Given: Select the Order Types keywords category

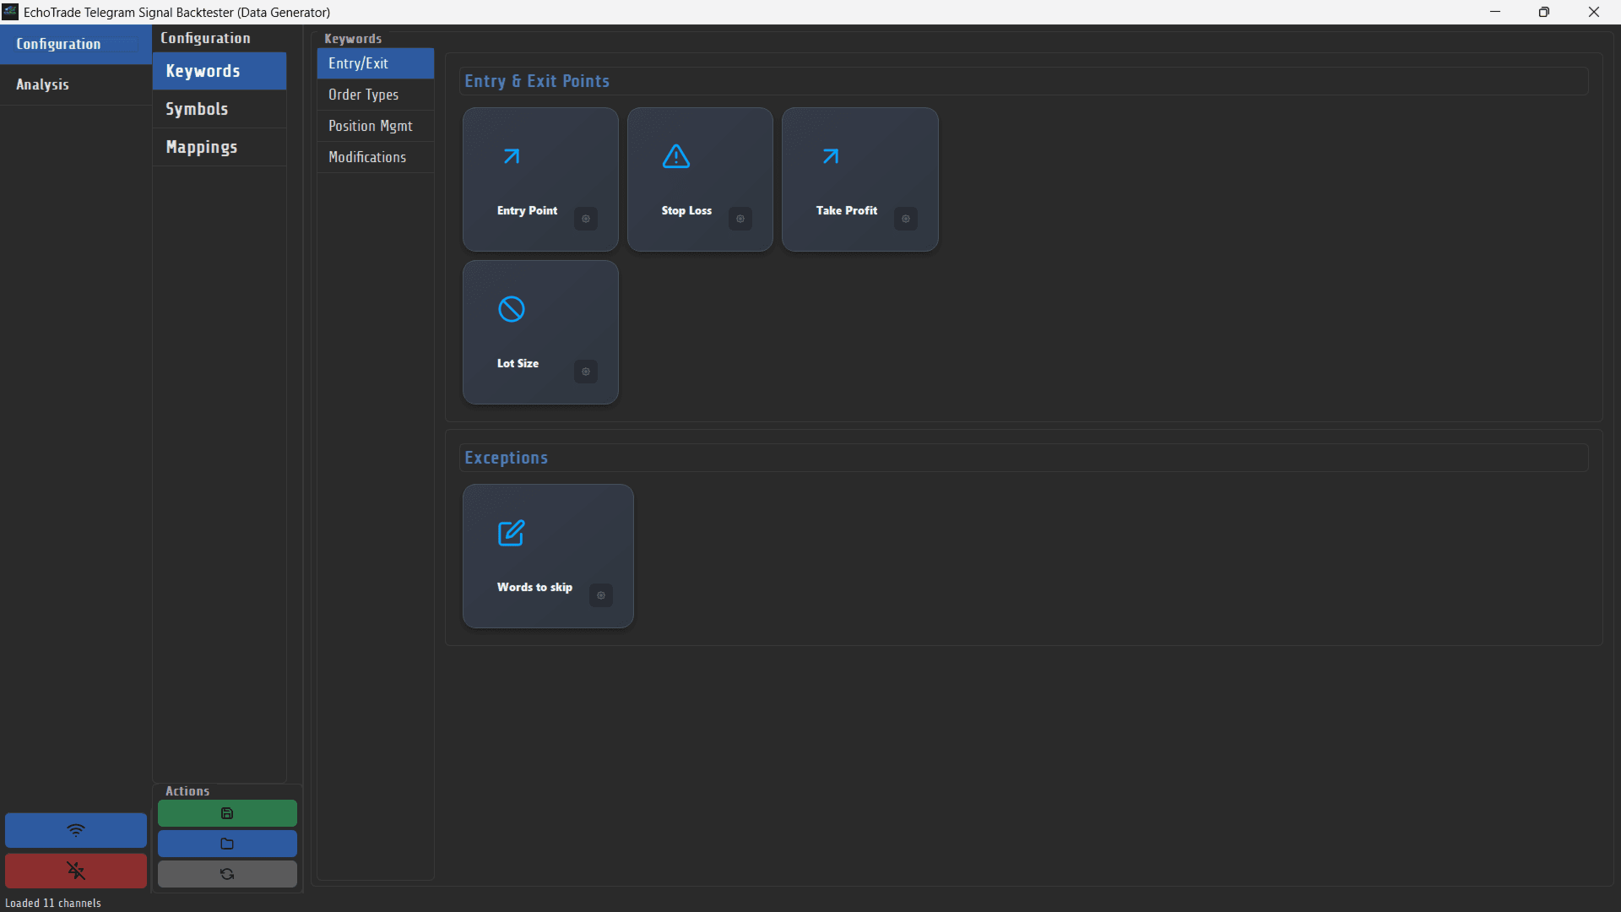Looking at the screenshot, I should click(x=376, y=95).
